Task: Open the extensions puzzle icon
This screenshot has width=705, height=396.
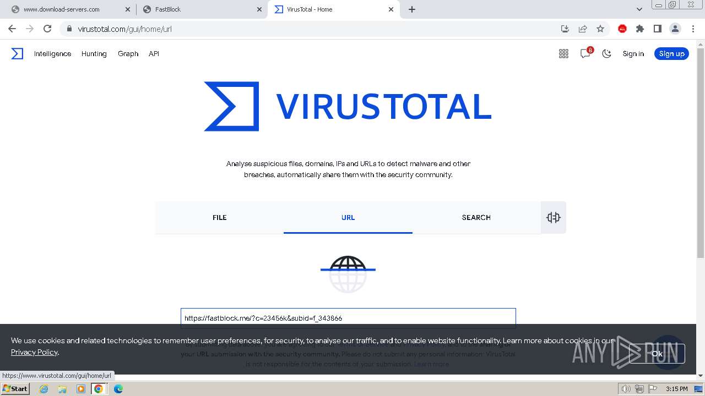Action: tap(640, 29)
